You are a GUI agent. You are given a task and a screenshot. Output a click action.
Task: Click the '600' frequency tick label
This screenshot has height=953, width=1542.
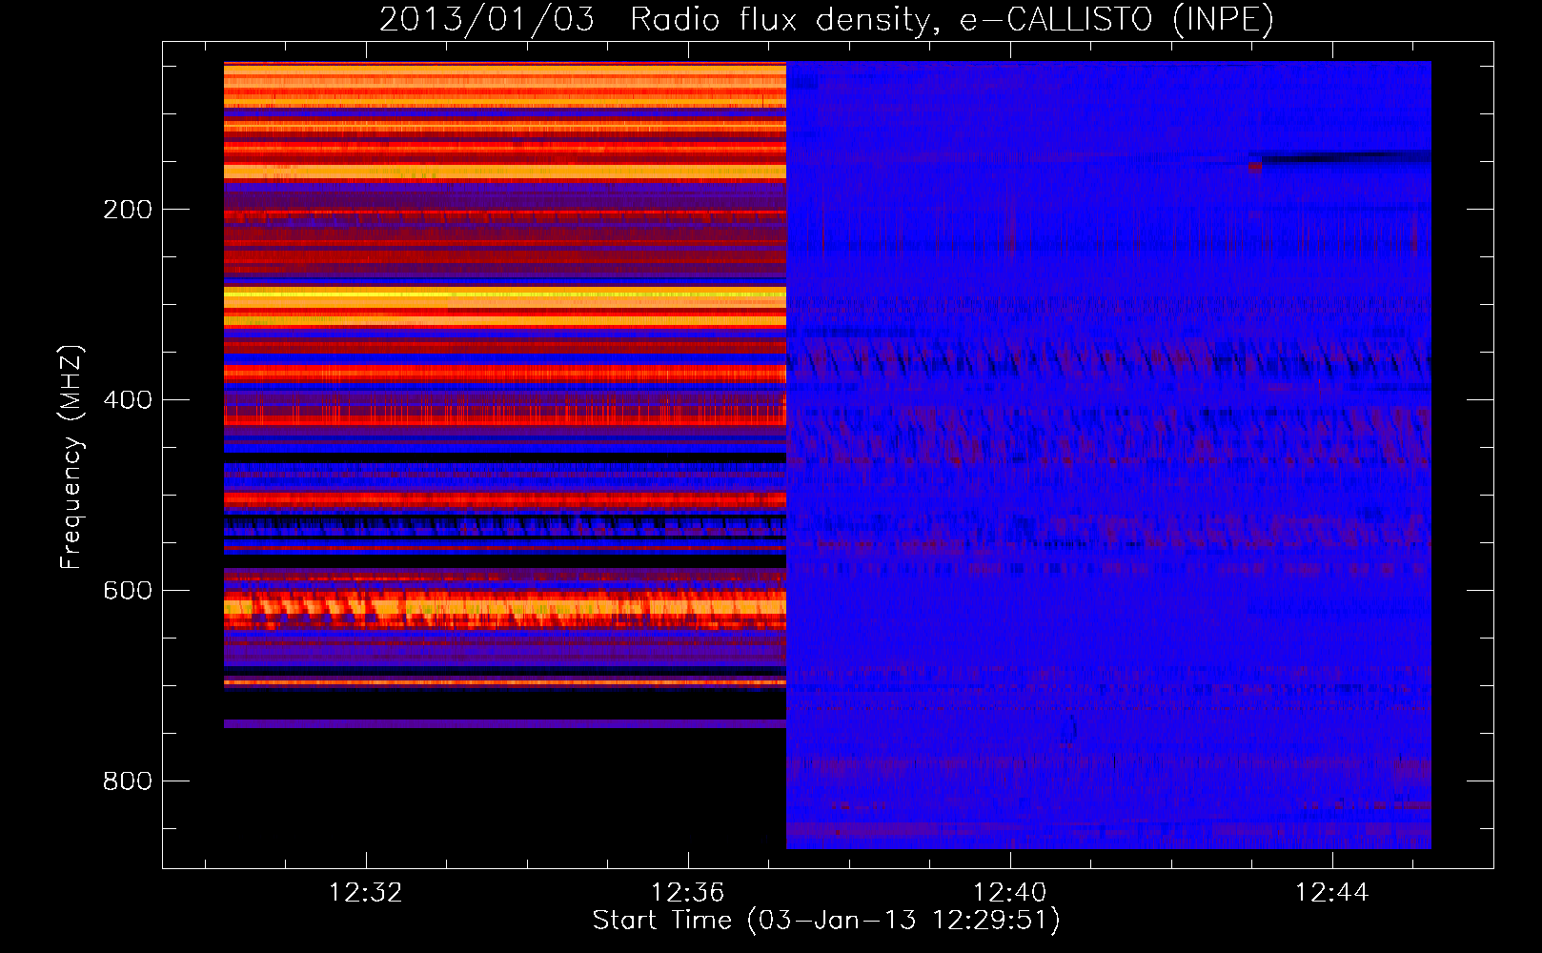(128, 591)
